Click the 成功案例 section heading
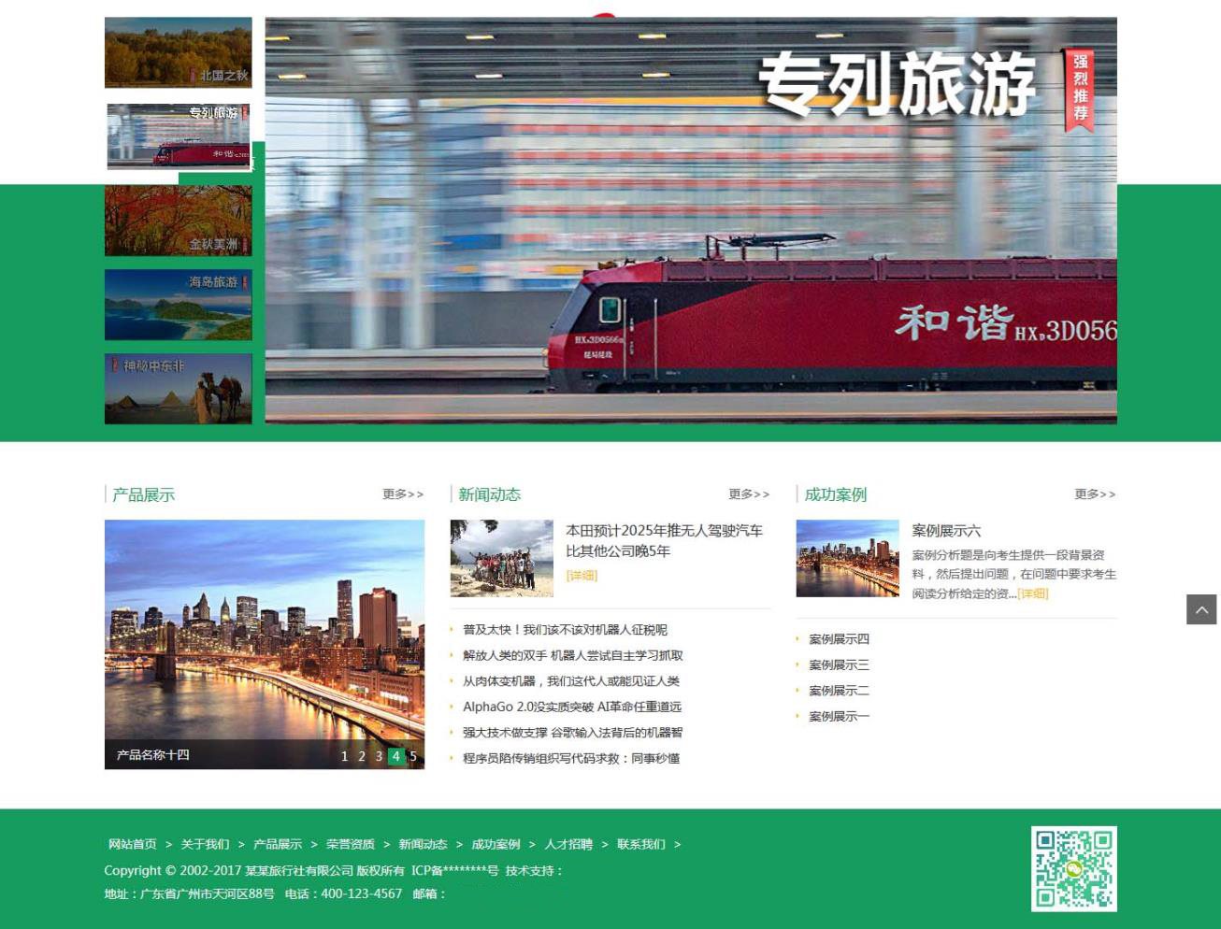The width and height of the screenshot is (1221, 929). click(836, 494)
